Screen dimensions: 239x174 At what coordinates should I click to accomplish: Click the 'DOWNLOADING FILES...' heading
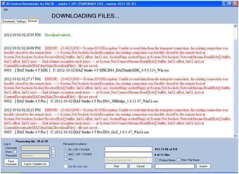pyautogui.click(x=85, y=16)
